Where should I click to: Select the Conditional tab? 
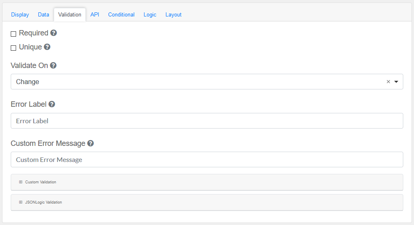tap(121, 14)
